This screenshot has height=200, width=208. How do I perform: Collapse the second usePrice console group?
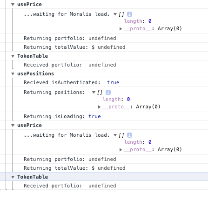13,126
